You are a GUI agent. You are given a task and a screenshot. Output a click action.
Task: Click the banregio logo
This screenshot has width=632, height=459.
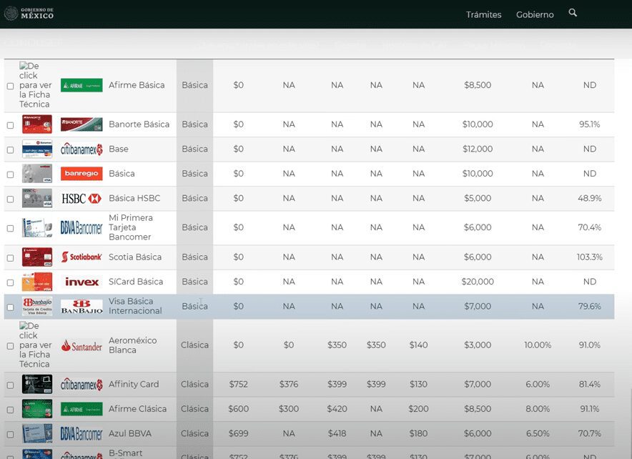coord(82,174)
